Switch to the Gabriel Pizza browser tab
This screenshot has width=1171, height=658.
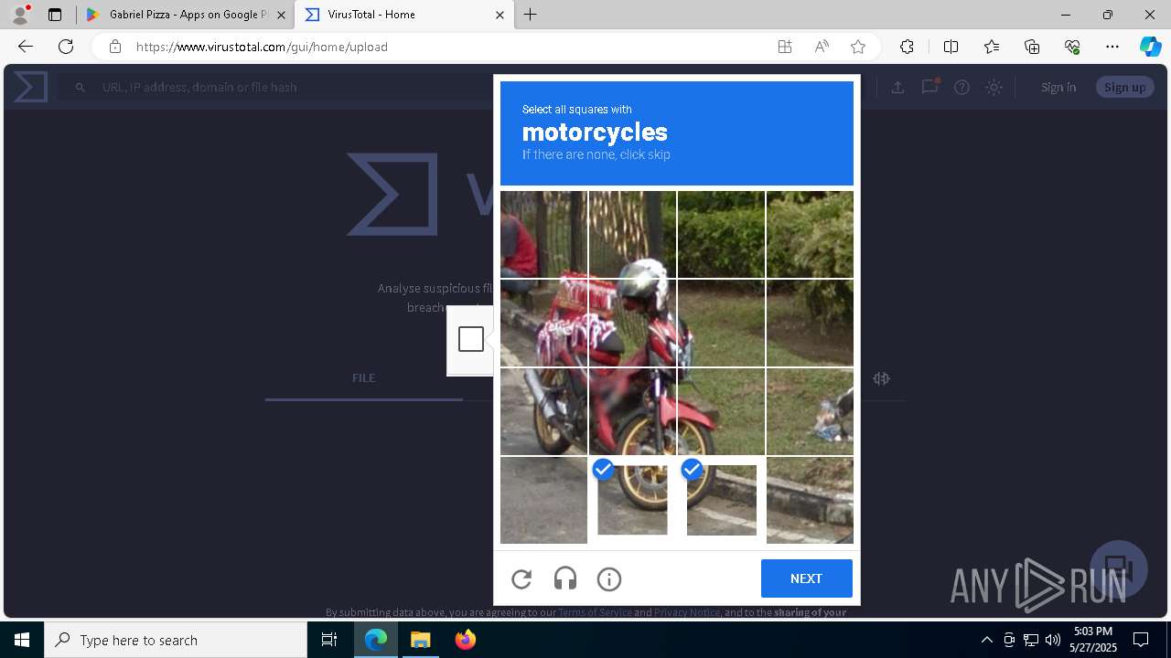pos(187,15)
